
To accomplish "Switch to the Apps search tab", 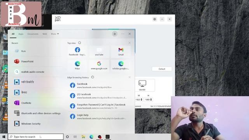I will pyautogui.click(x=21, y=34).
